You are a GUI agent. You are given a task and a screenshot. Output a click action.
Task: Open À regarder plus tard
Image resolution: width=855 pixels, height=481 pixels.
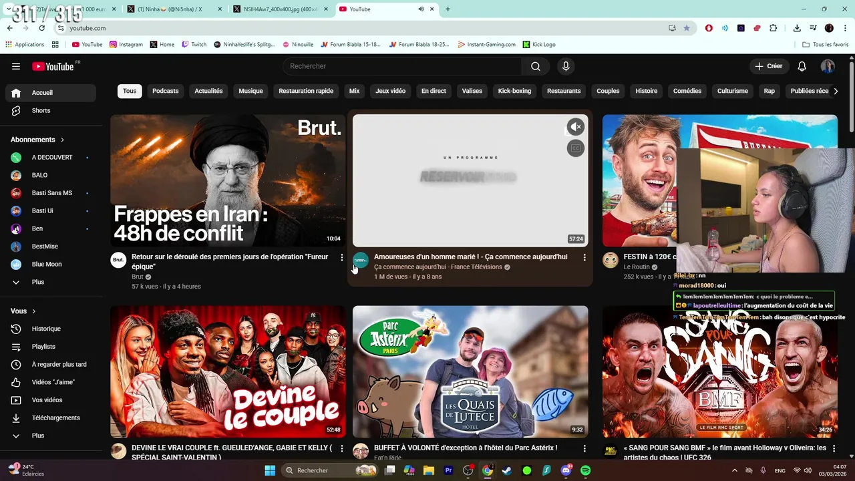point(51,364)
